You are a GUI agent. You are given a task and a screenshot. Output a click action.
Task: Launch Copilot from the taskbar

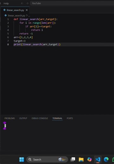coord(90,160)
